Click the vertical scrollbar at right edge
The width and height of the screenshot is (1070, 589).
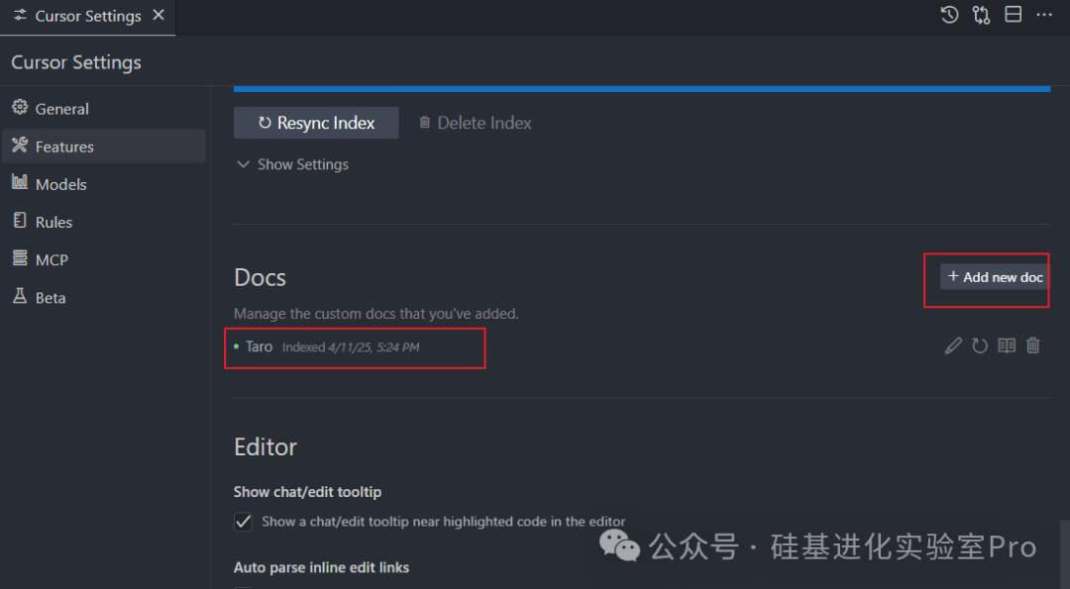(1064, 552)
